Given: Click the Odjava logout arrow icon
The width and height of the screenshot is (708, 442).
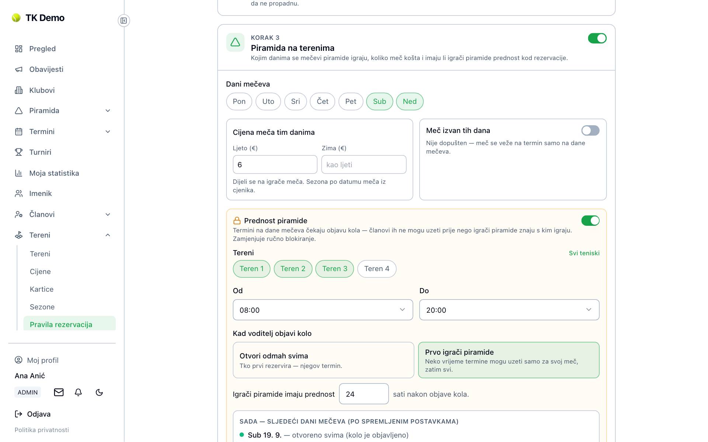Looking at the screenshot, I should 18,414.
